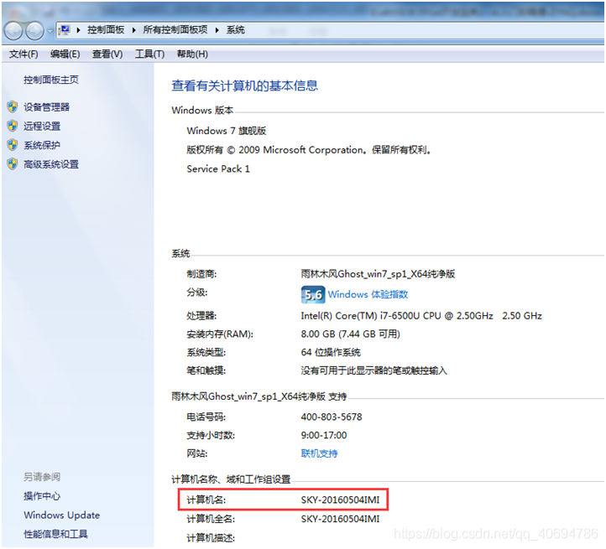Open Windows 体验指数 link
606x549 pixels.
[x=368, y=294]
